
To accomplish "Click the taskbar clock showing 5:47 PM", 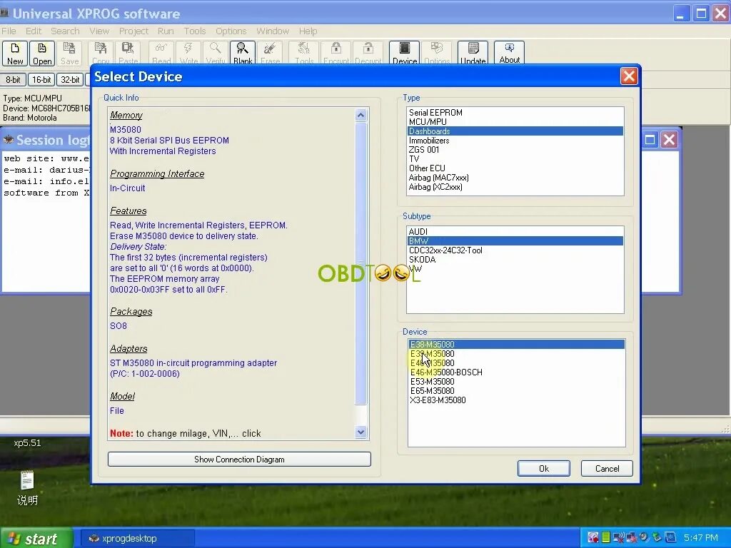I will [x=701, y=538].
